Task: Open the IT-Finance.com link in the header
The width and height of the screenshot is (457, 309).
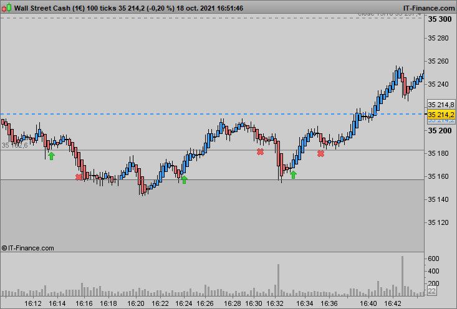Action: pos(429,8)
